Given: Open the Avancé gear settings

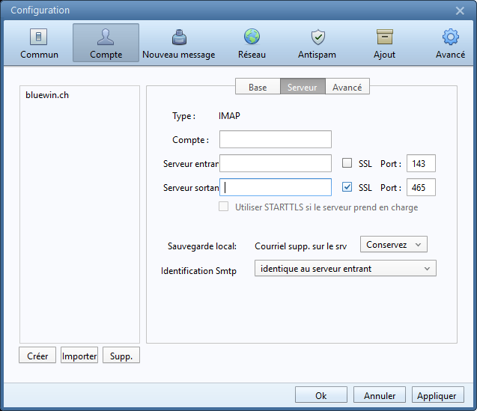Looking at the screenshot, I should [x=450, y=43].
